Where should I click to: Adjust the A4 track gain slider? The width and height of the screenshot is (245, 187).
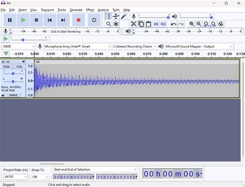[x=13, y=74]
